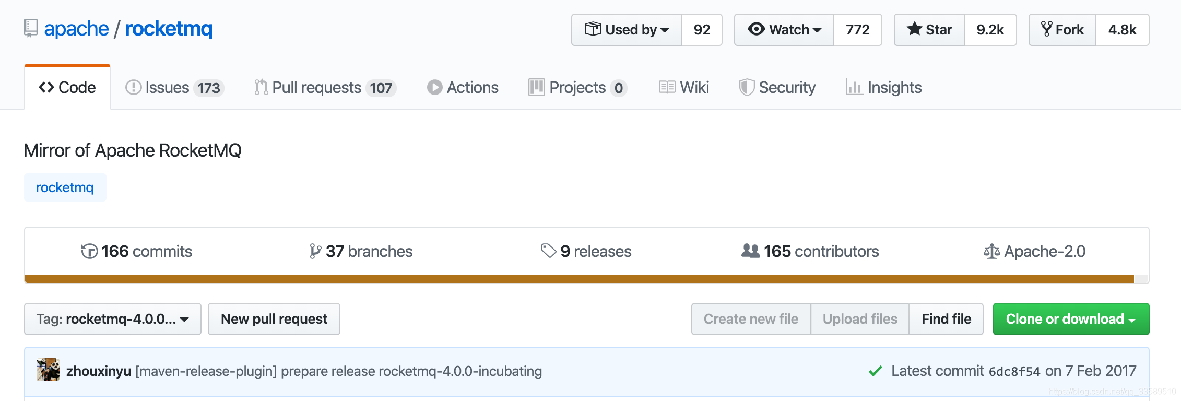1181x401 pixels.
Task: Click the branch icon next to 37 branches
Action: click(x=315, y=252)
